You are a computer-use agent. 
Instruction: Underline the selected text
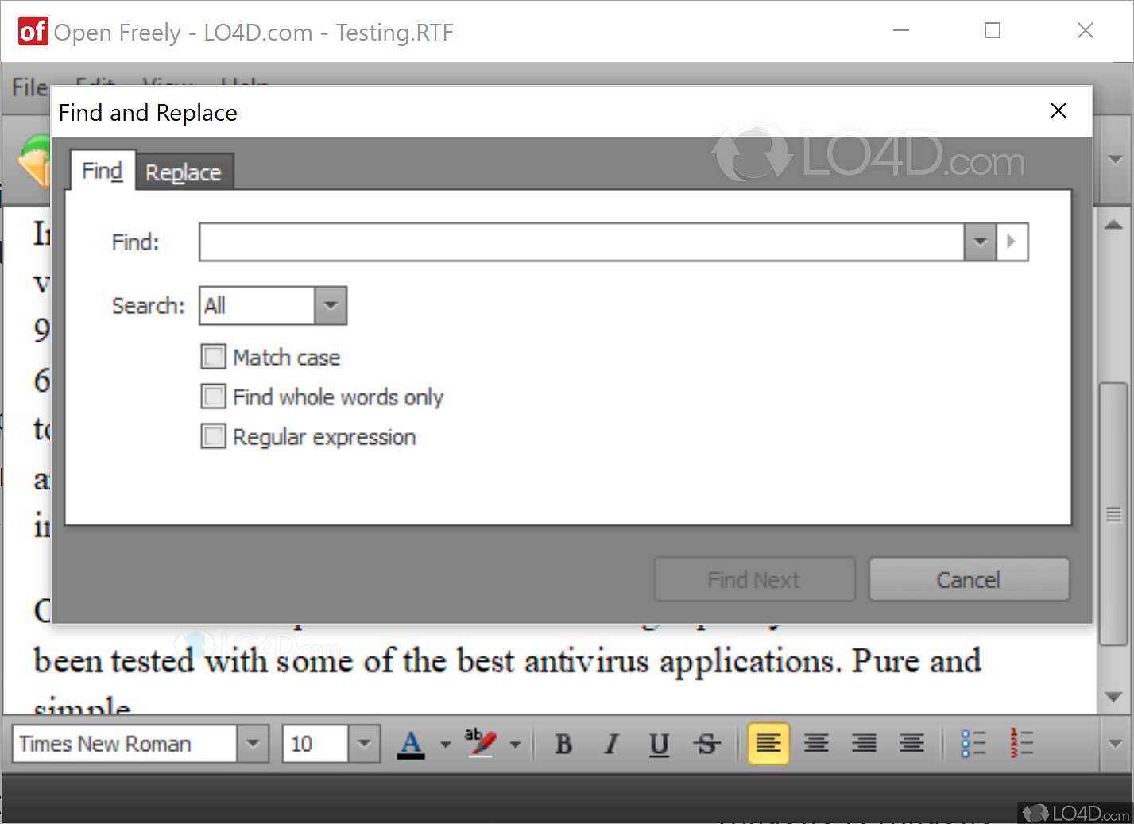click(659, 744)
